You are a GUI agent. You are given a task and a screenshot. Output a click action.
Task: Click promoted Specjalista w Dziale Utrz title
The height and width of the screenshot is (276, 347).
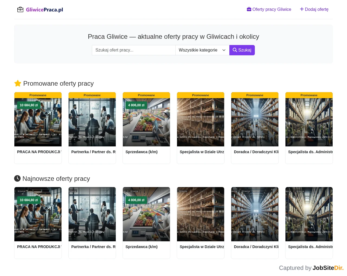[202, 152]
